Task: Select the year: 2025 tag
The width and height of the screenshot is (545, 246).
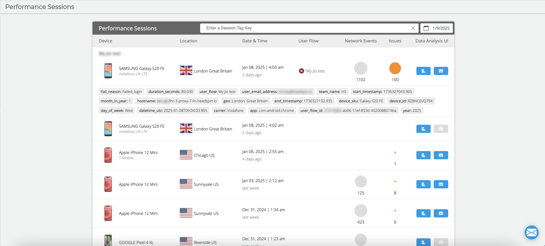Action: coord(412,111)
